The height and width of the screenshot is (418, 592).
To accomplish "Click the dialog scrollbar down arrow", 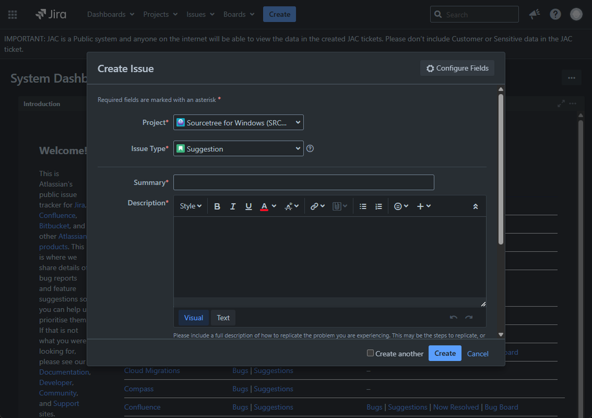I will pyautogui.click(x=501, y=334).
